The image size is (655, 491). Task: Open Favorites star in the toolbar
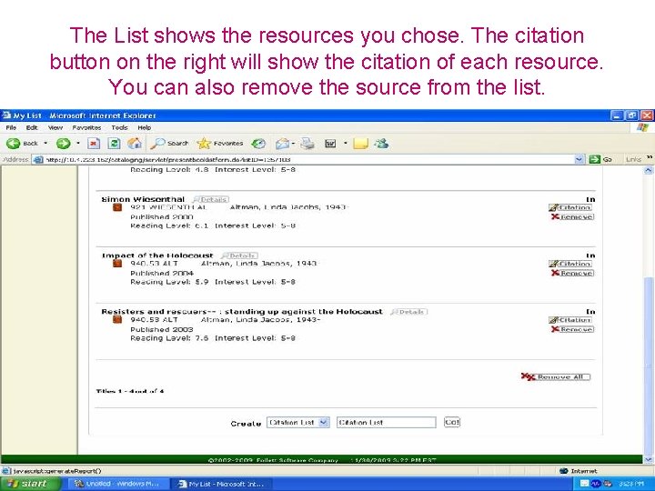coord(220,144)
